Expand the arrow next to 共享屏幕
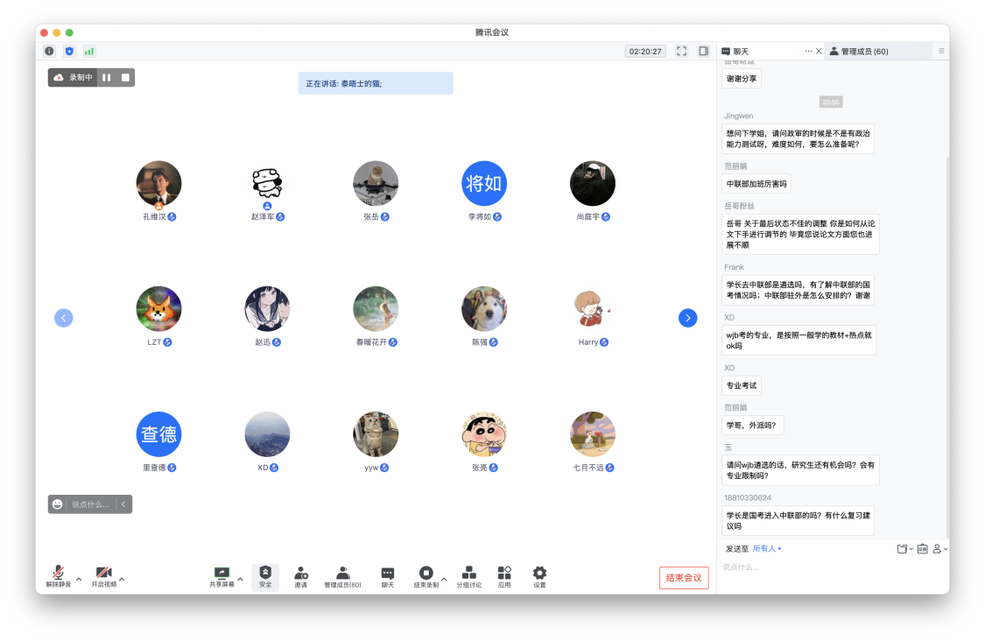This screenshot has height=641, width=985. coord(241,579)
